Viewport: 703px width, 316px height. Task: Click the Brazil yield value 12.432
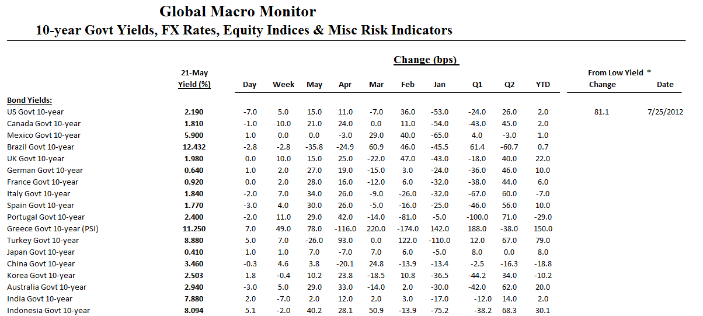point(194,147)
